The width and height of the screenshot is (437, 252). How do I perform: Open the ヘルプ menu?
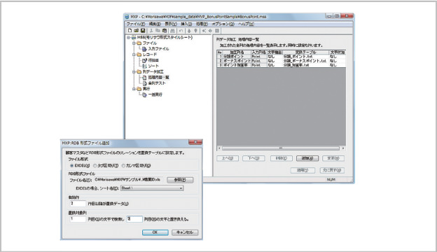(x=246, y=24)
